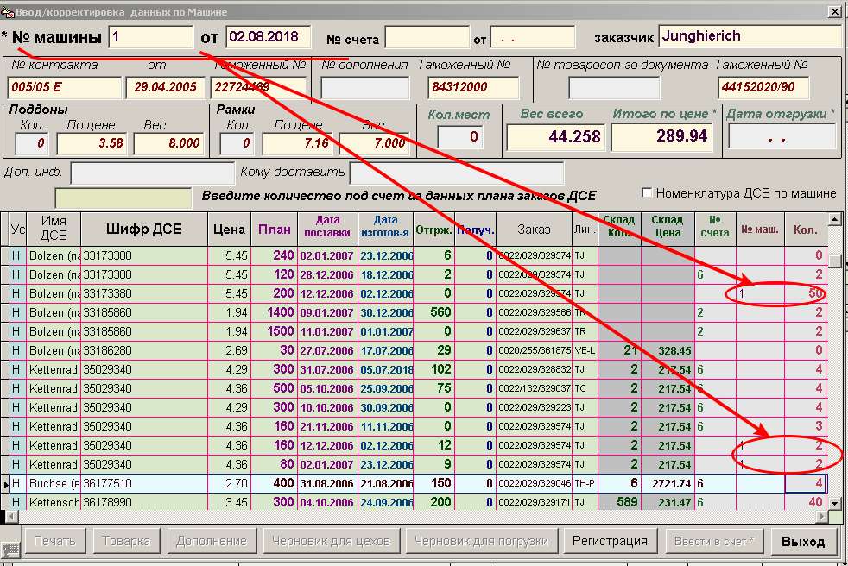Viewport: 848px width, 566px height.
Task: Click the Кому доставить input field
Action: pos(456,173)
